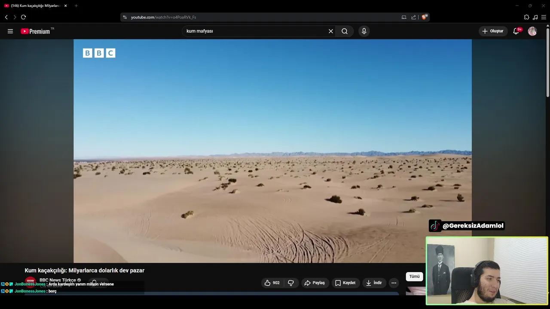Click the address bar URL
The width and height of the screenshot is (550, 309).
tap(163, 17)
